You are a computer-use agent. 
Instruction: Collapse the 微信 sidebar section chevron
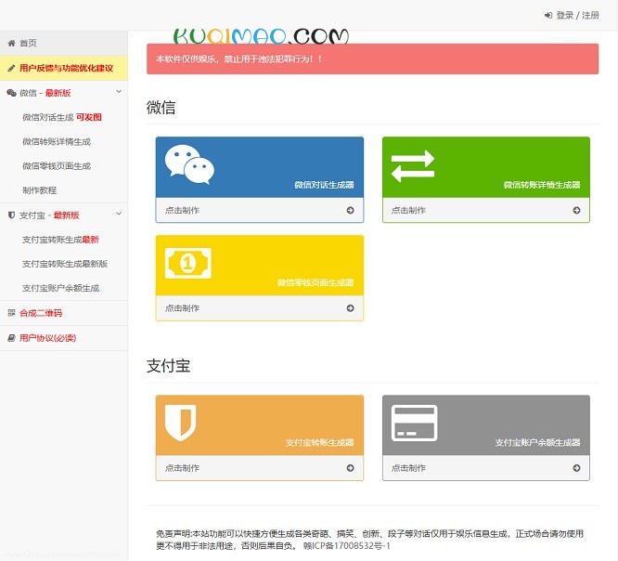pos(119,92)
